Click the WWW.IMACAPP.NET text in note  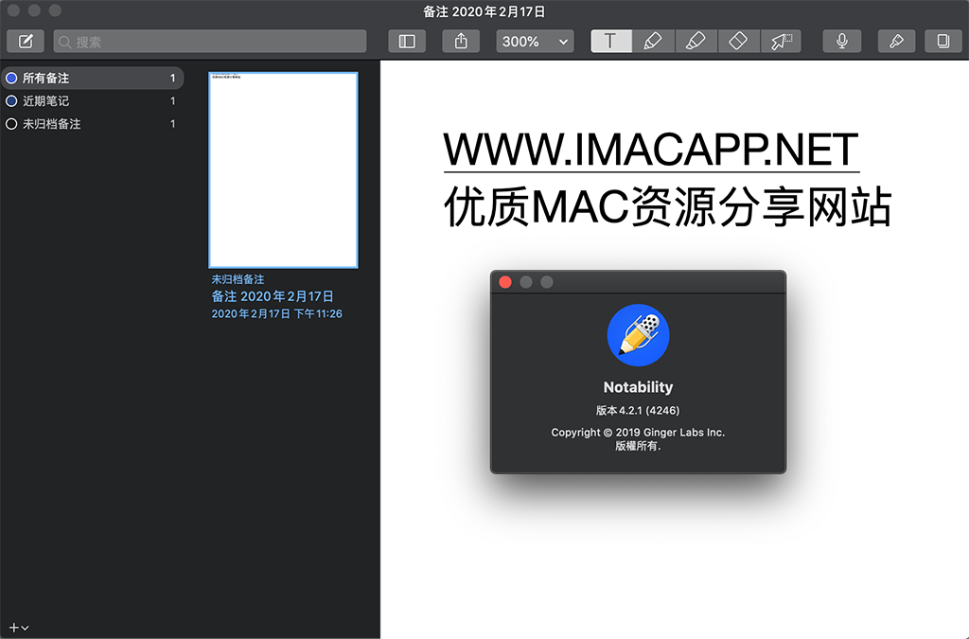click(x=651, y=150)
